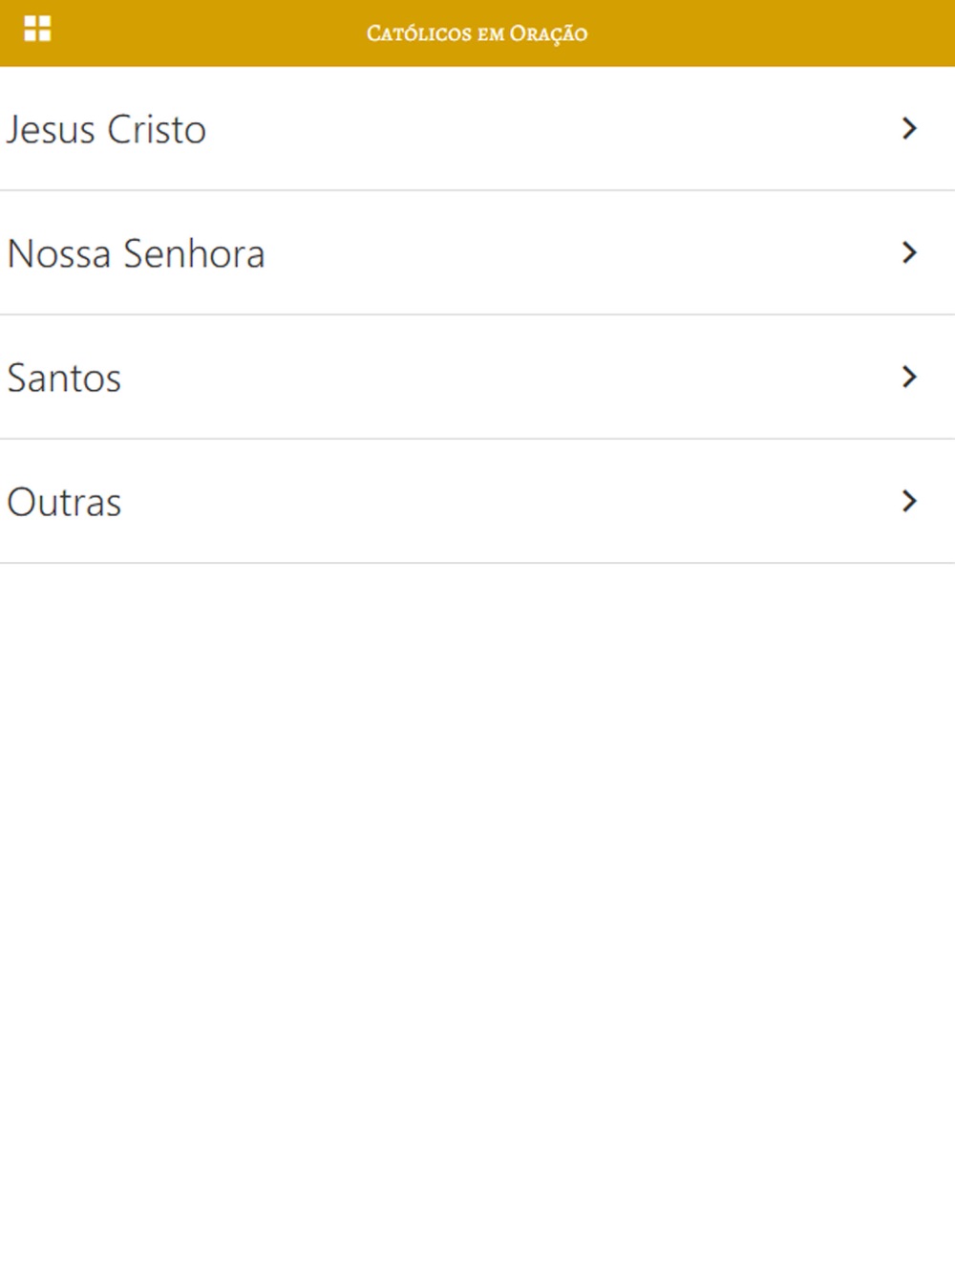This screenshot has height=1275, width=955.
Task: Go to Nossa Senhora prayers
Action: [x=477, y=253]
